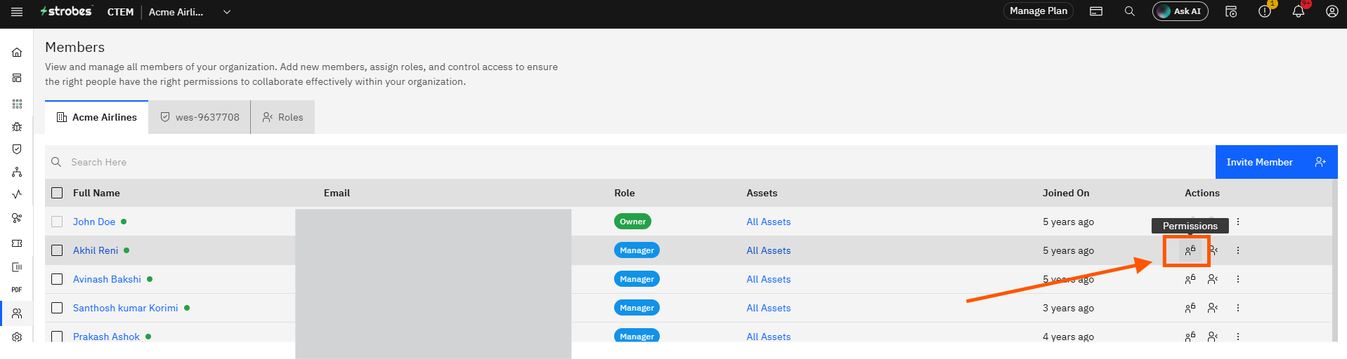1347x359 pixels.
Task: Open the scheduled tasks calendar icon
Action: [1231, 11]
